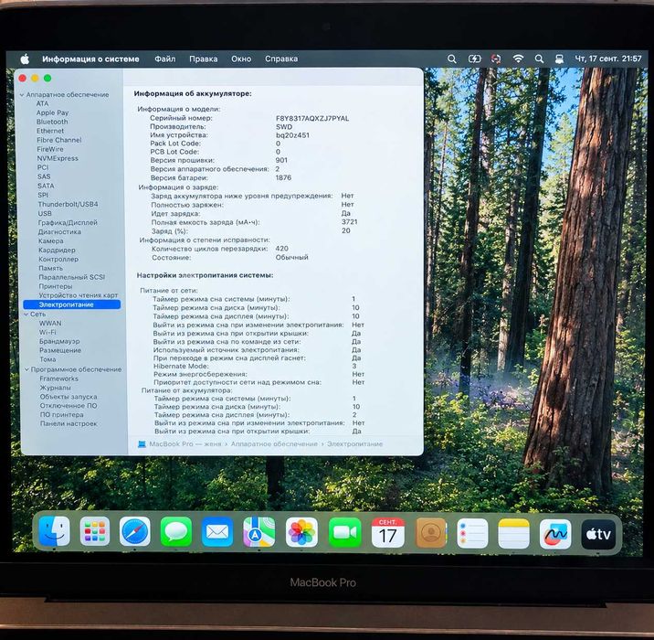Screen dimensions: 654x640
Task: Select highlighted Электропитание sidebar item
Action: pos(72,304)
